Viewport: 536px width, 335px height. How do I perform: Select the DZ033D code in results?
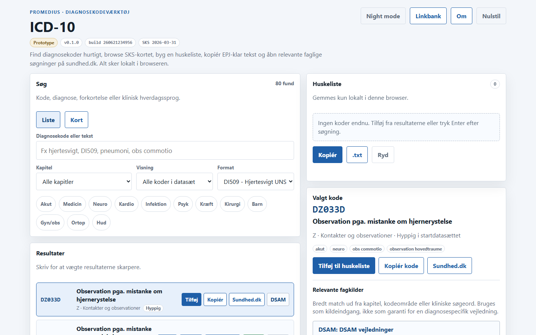(x=51, y=300)
